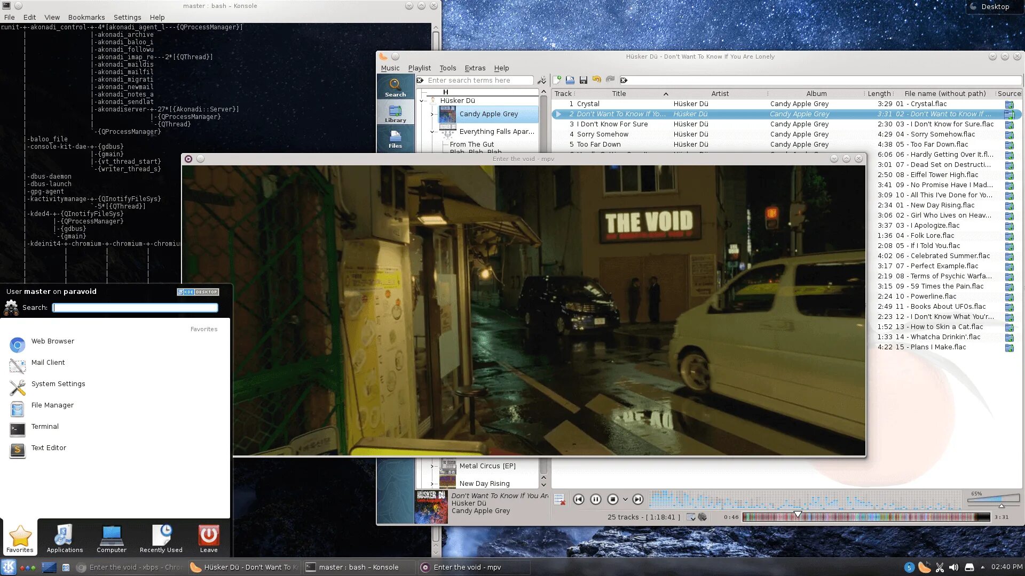Open the stop button dropdown arrow
This screenshot has width=1025, height=576.
pyautogui.click(x=625, y=500)
